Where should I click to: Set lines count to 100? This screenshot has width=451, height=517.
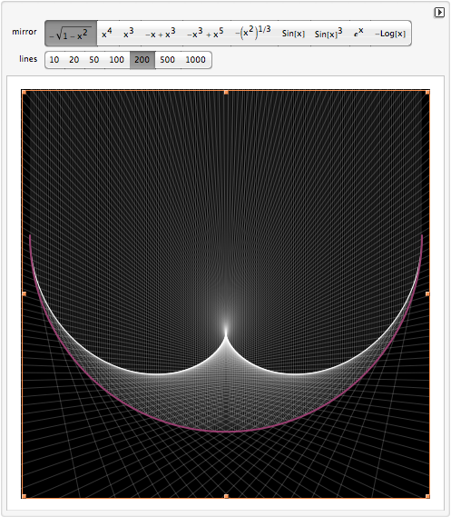(x=116, y=60)
